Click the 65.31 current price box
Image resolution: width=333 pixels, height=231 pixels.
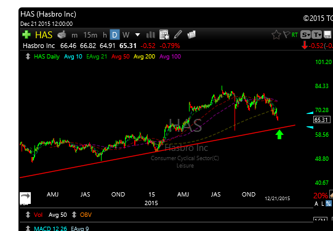pos(322,120)
